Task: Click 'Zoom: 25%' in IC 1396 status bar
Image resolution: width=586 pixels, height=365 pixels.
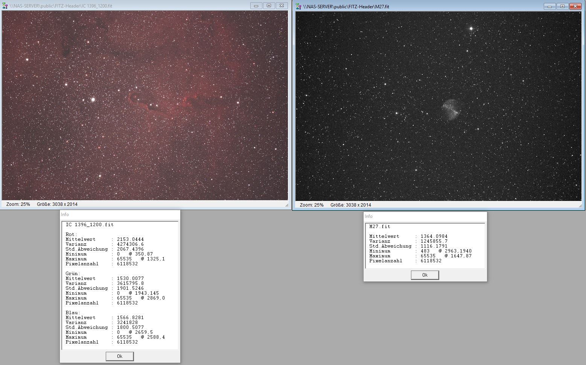Action: click(x=18, y=204)
